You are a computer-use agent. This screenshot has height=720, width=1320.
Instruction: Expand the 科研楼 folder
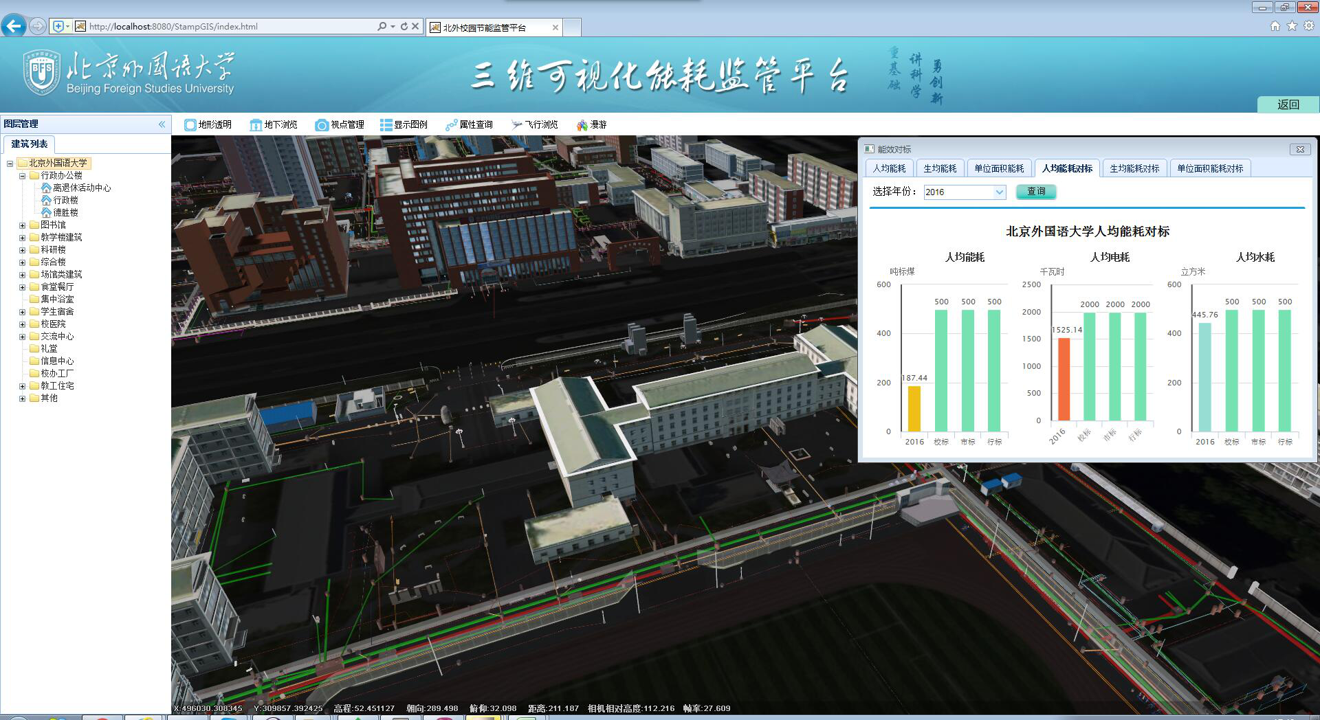point(22,250)
